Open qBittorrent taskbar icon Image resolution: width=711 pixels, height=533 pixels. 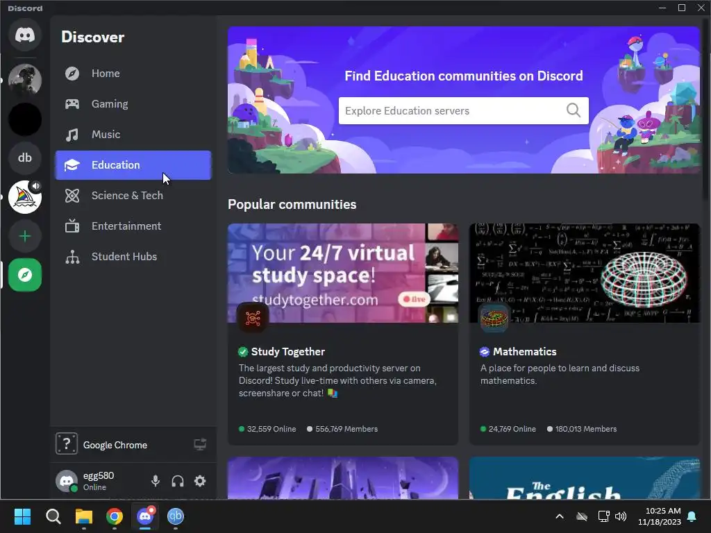(x=176, y=516)
